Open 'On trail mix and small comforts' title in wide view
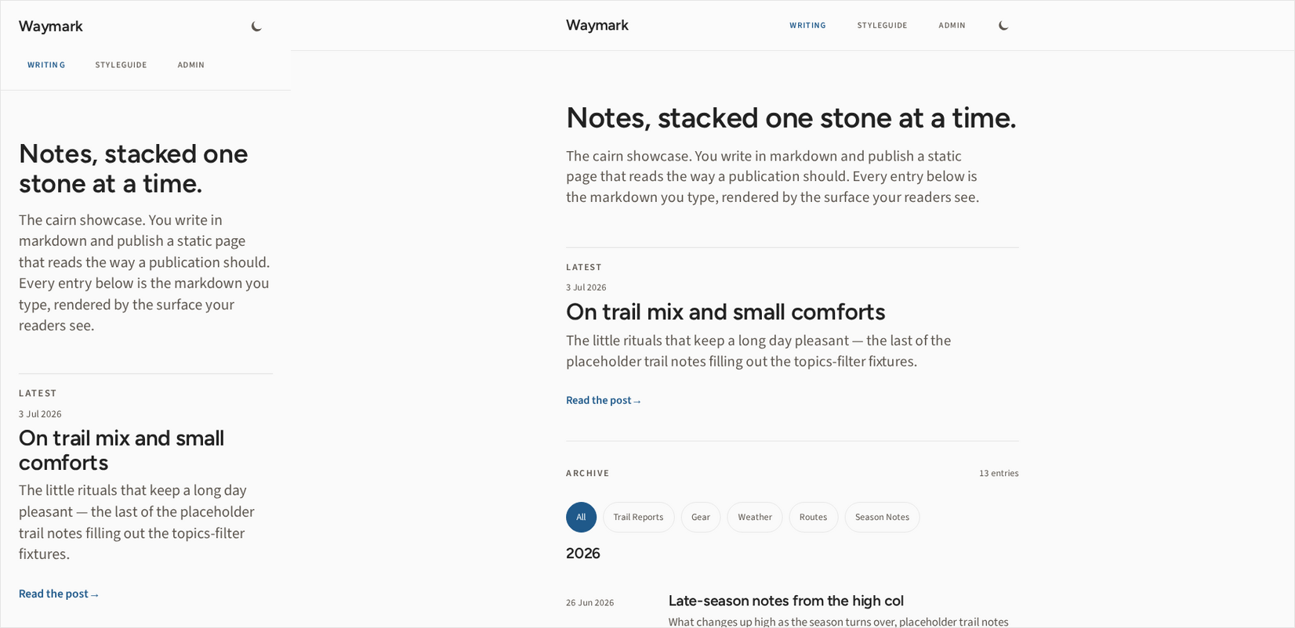 point(725,312)
